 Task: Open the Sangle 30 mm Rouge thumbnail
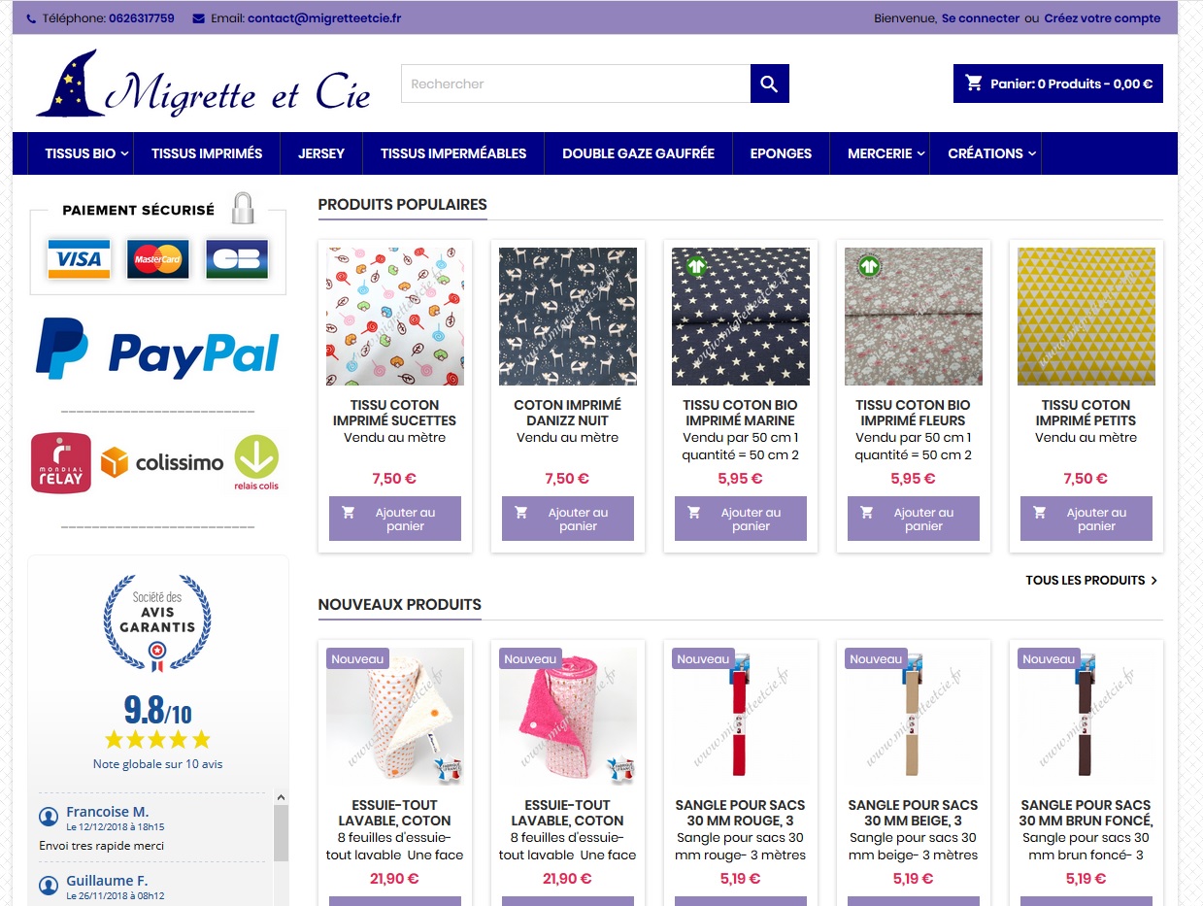[741, 717]
